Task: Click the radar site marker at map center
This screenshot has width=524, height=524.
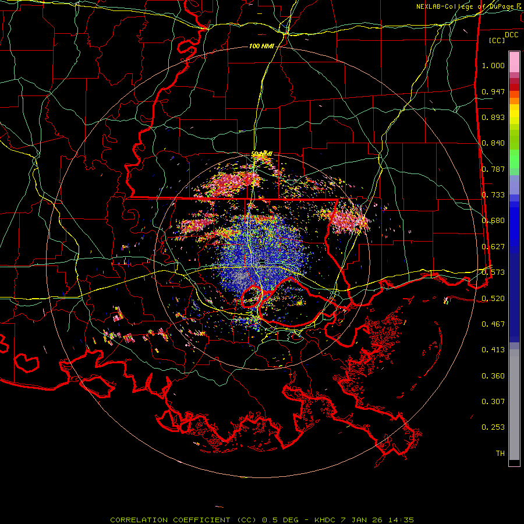Action: pyautogui.click(x=263, y=261)
